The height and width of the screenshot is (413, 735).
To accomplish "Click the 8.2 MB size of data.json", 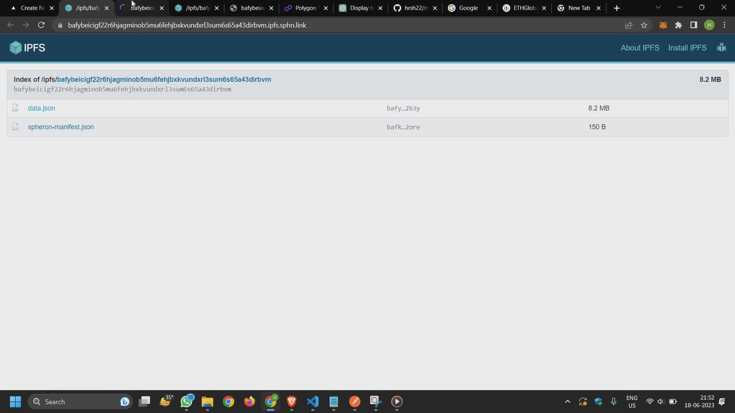I will tap(599, 108).
